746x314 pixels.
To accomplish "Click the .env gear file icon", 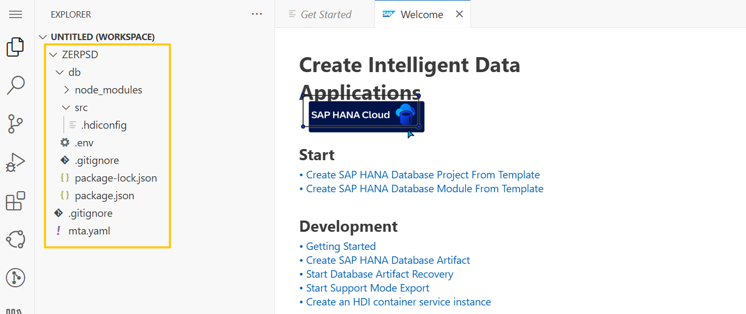I will pos(65,143).
